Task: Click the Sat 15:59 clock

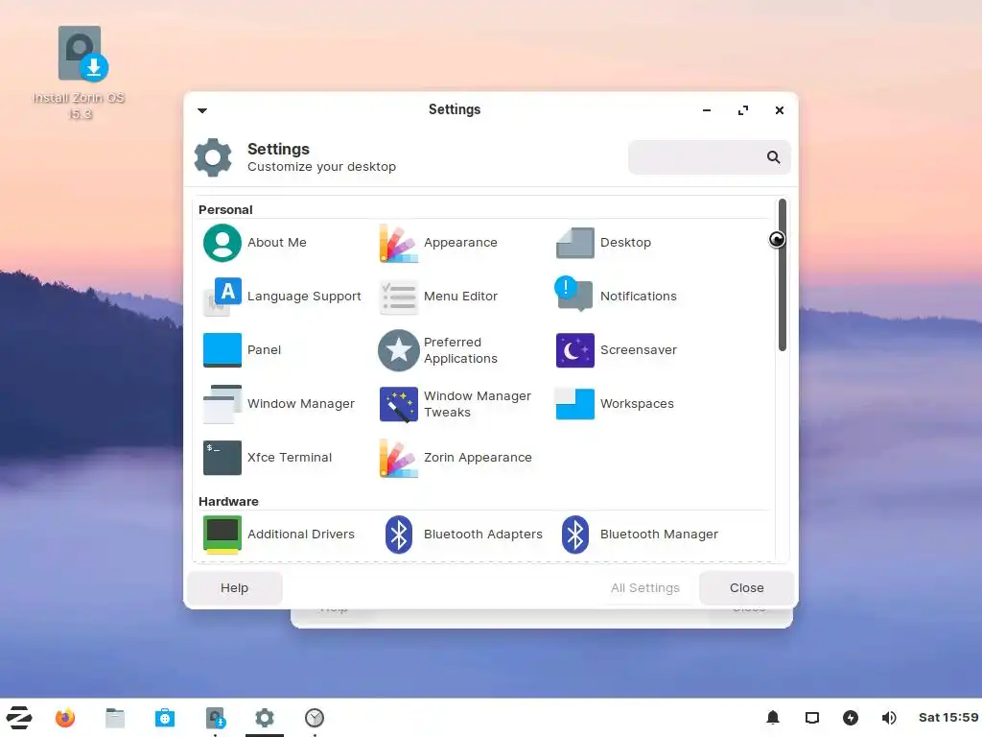Action: (x=947, y=718)
